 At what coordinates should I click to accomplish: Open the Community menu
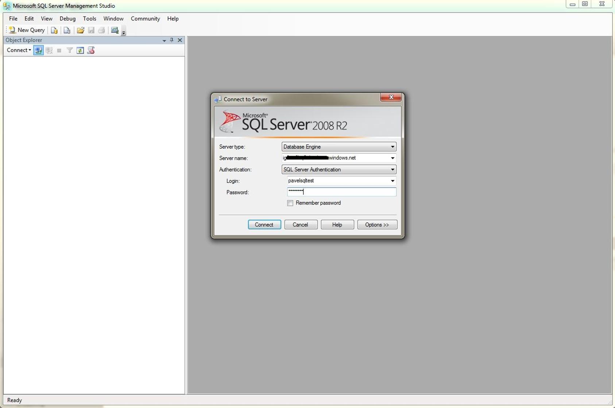point(145,19)
